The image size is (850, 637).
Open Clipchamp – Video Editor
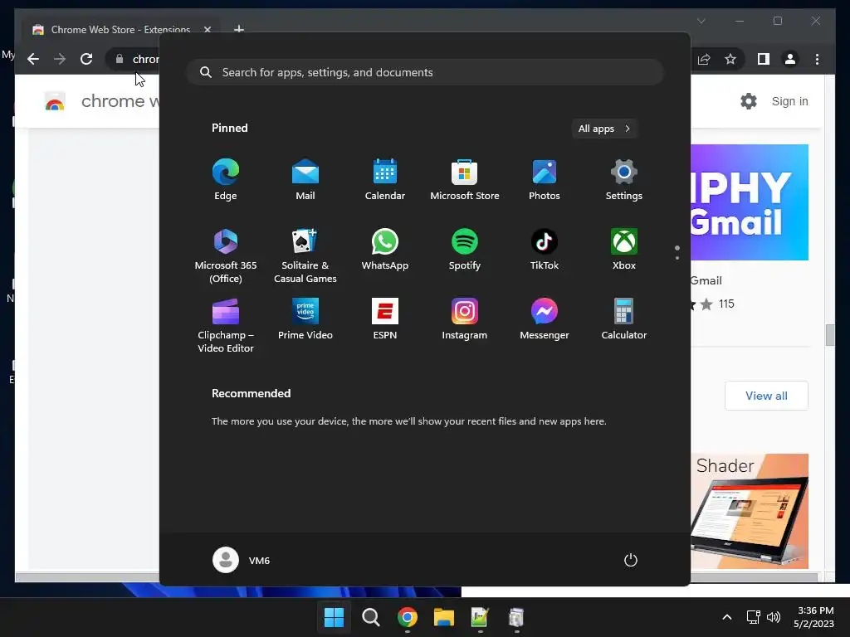coord(226,325)
